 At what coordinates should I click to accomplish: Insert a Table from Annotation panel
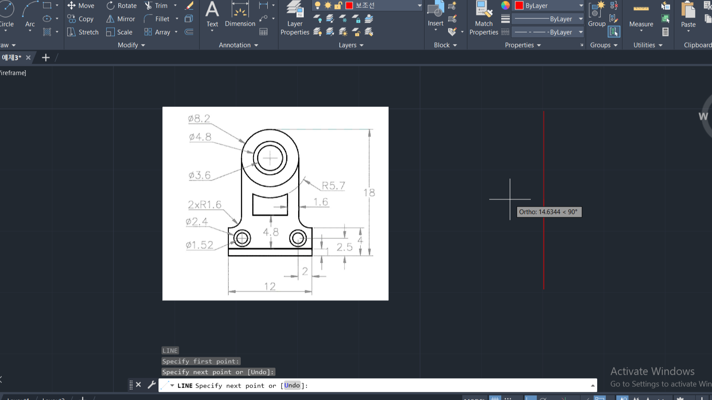pos(263,32)
